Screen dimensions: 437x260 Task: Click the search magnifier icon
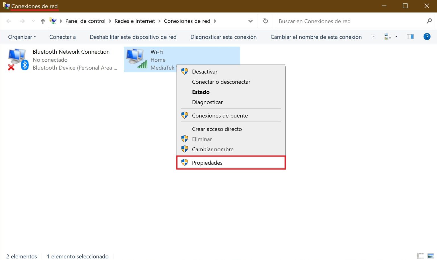point(430,21)
